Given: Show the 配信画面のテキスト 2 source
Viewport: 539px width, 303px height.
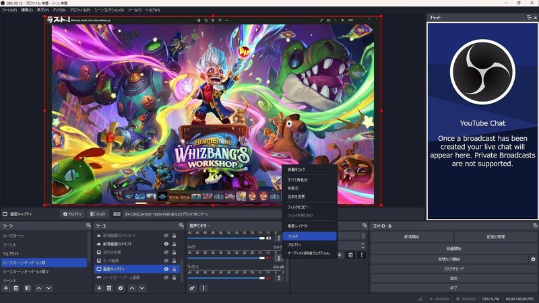Looking at the screenshot, I should (166, 235).
